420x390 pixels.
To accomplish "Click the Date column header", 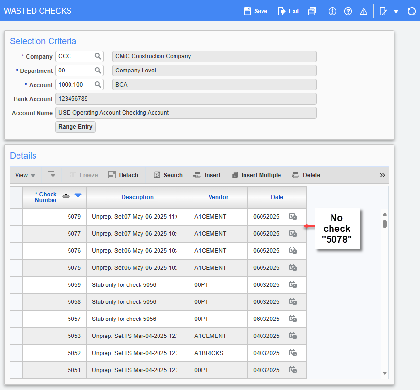I will 277,197.
